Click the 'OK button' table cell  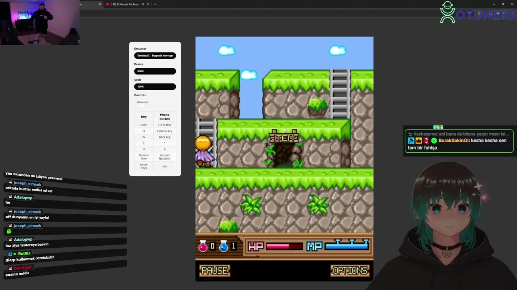pyautogui.click(x=164, y=125)
